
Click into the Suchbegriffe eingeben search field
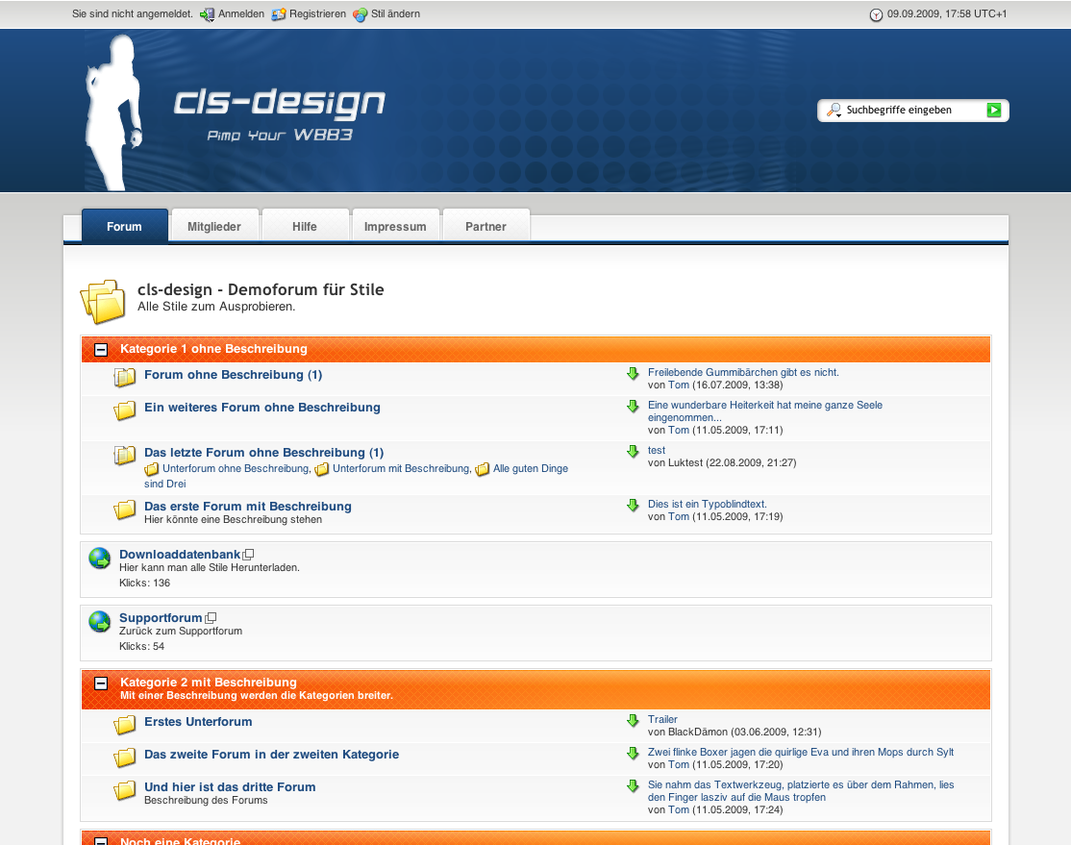click(911, 111)
